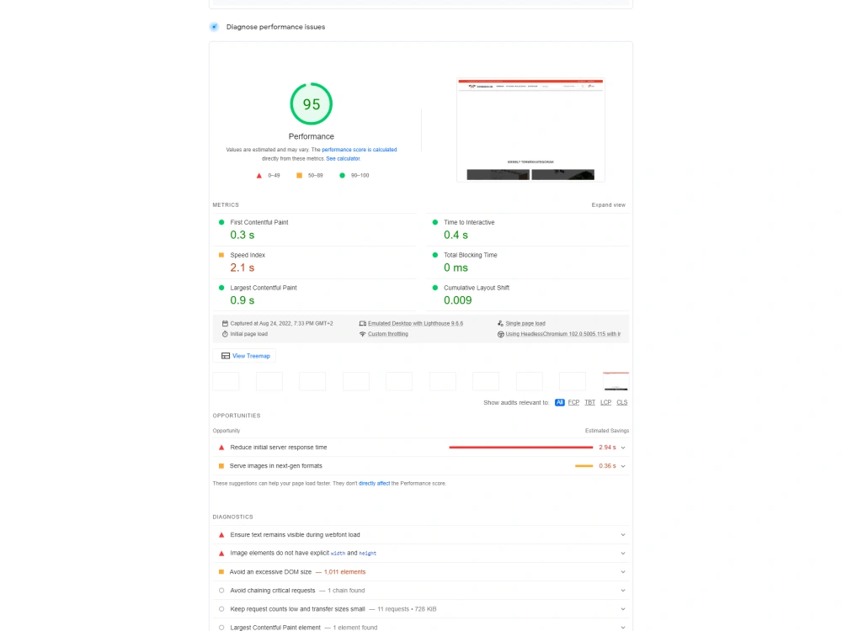Click orange square status icon for Speed Index
This screenshot has width=842, height=631.
coord(221,255)
